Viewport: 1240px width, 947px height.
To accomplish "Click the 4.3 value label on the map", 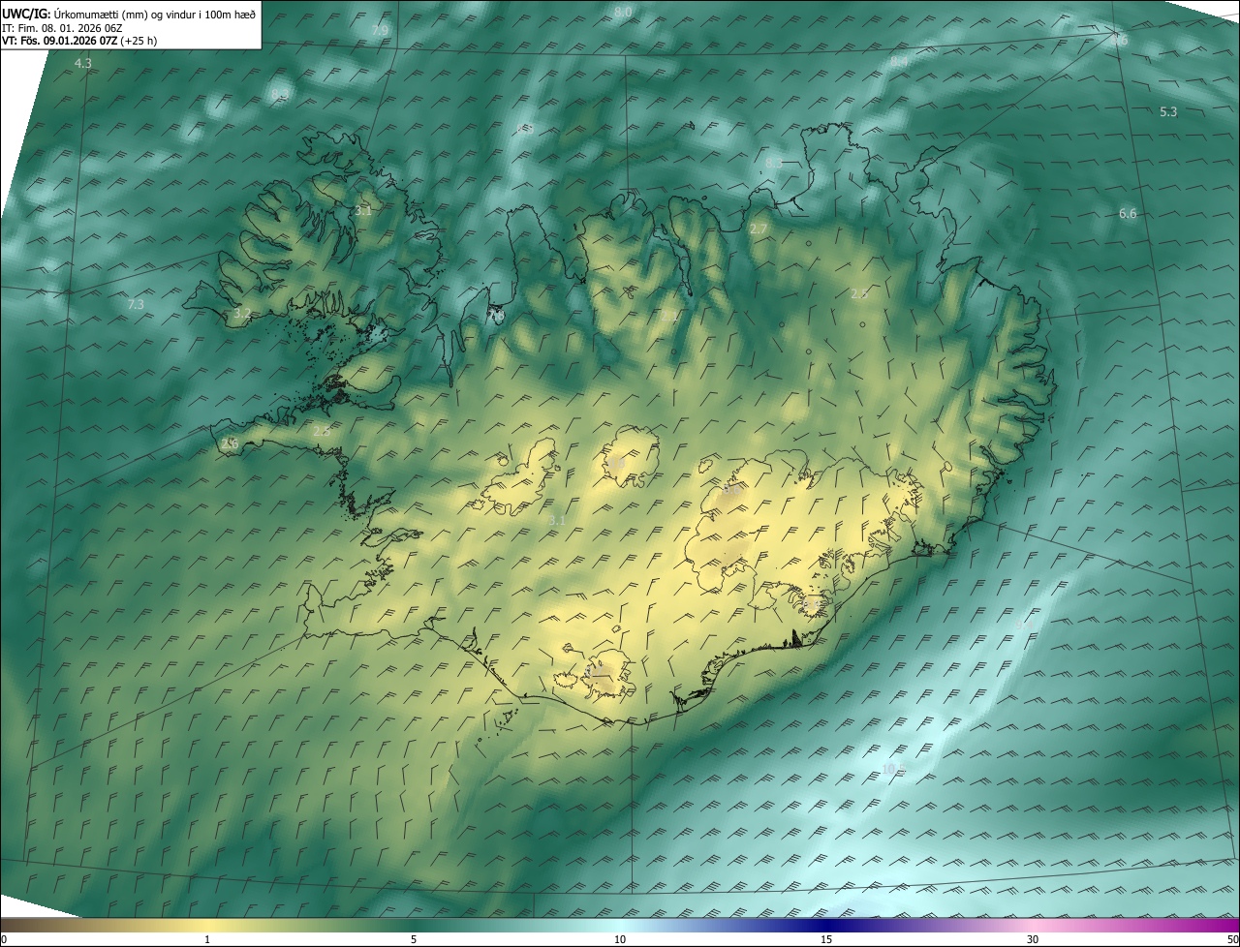I will click(x=83, y=63).
